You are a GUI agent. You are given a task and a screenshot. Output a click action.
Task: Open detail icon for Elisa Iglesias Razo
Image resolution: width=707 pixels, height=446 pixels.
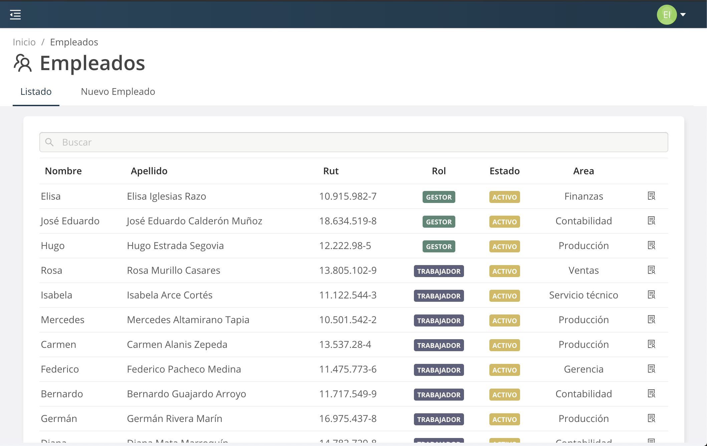pos(651,196)
